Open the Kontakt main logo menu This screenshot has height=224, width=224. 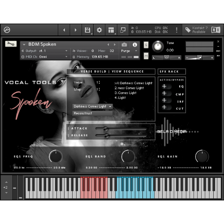(x=7, y=30)
